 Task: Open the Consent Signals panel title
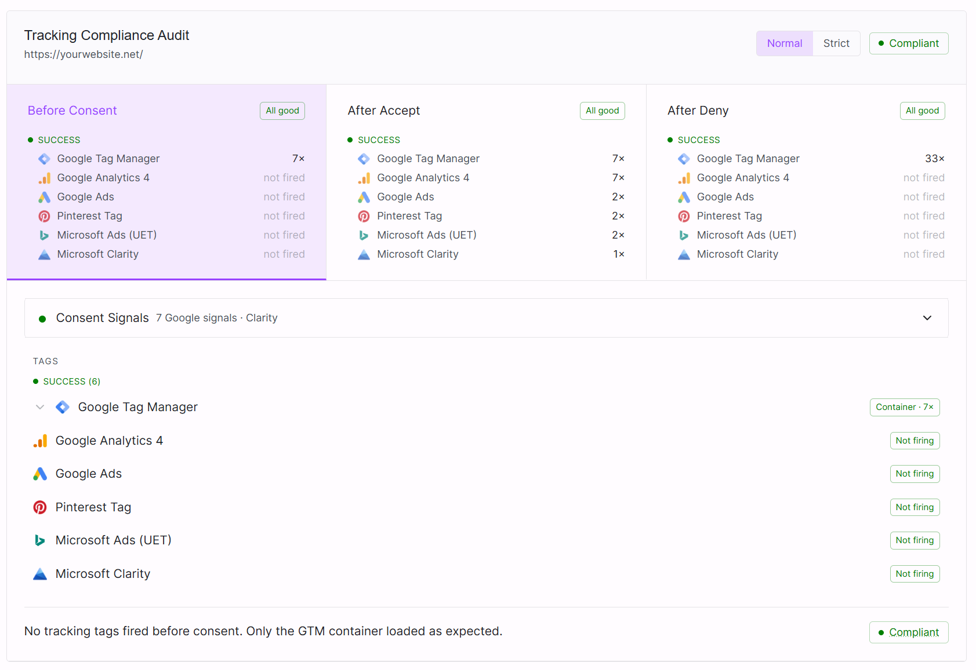[x=103, y=318]
